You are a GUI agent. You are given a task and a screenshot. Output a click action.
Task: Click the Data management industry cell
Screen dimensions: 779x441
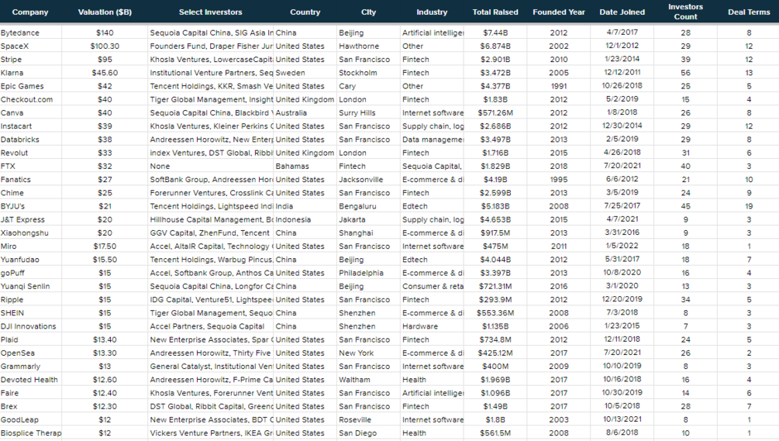point(433,140)
